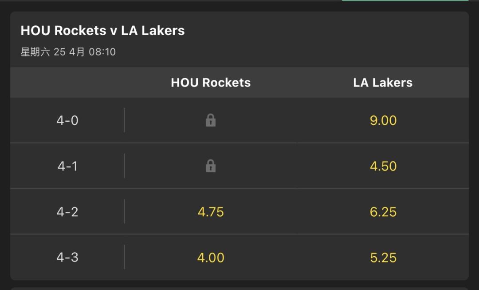Click the 4-1 series score label

click(x=67, y=166)
